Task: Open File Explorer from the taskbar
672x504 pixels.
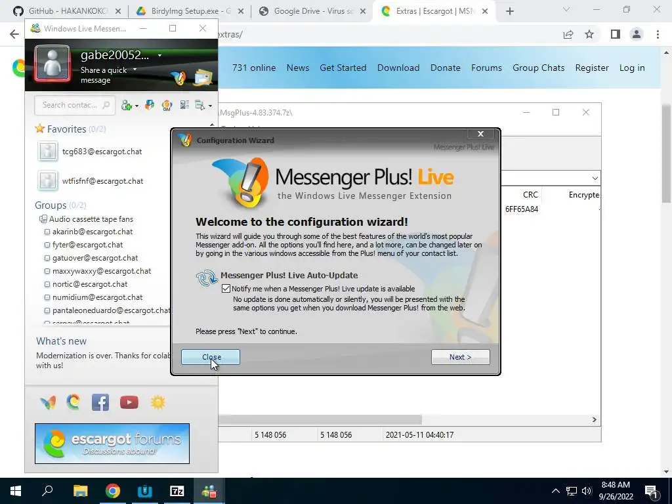Action: [x=80, y=491]
